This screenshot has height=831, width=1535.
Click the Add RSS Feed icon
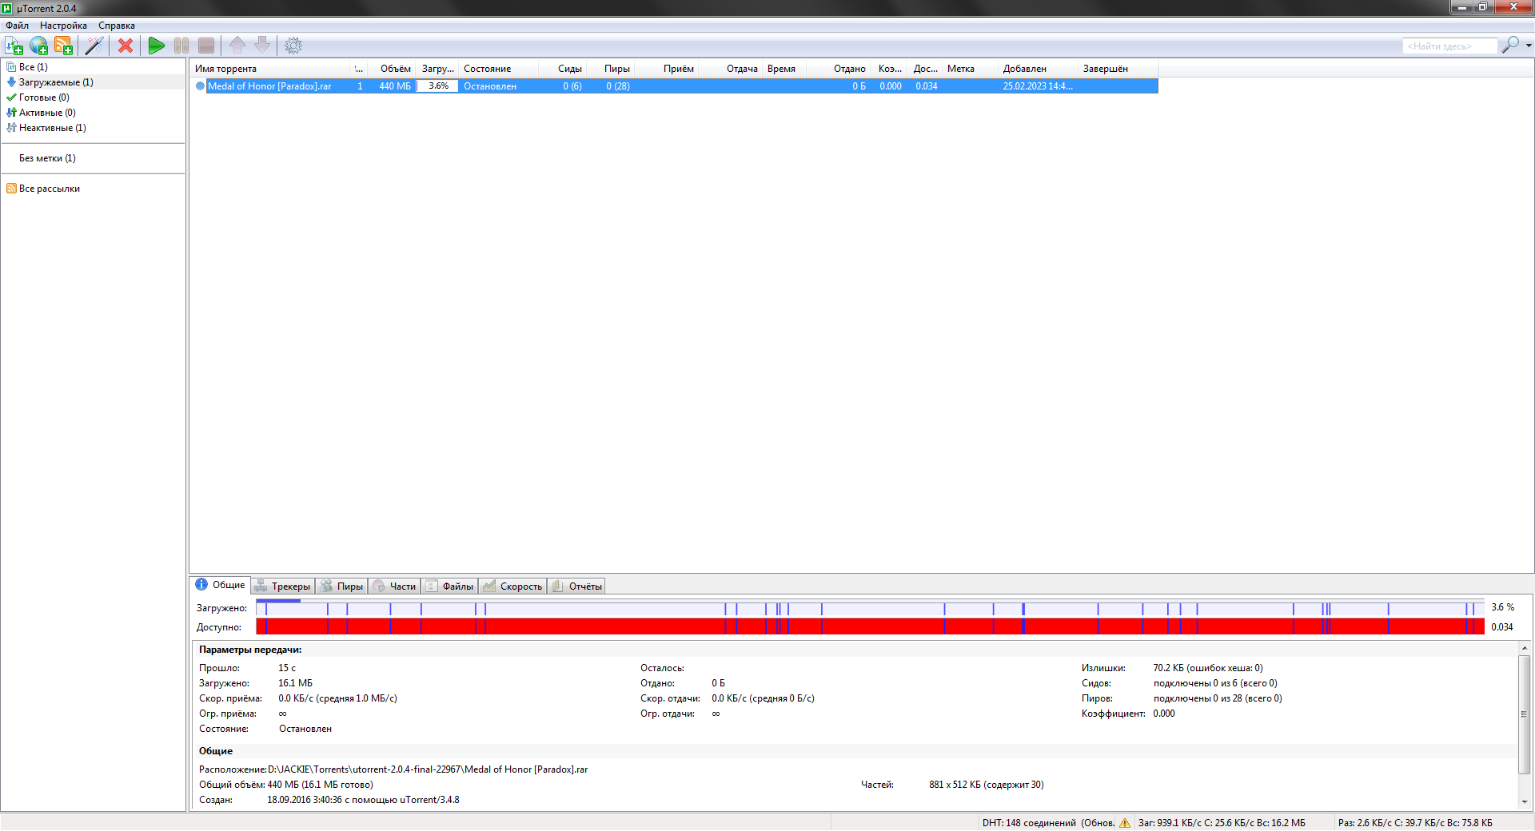(x=63, y=46)
